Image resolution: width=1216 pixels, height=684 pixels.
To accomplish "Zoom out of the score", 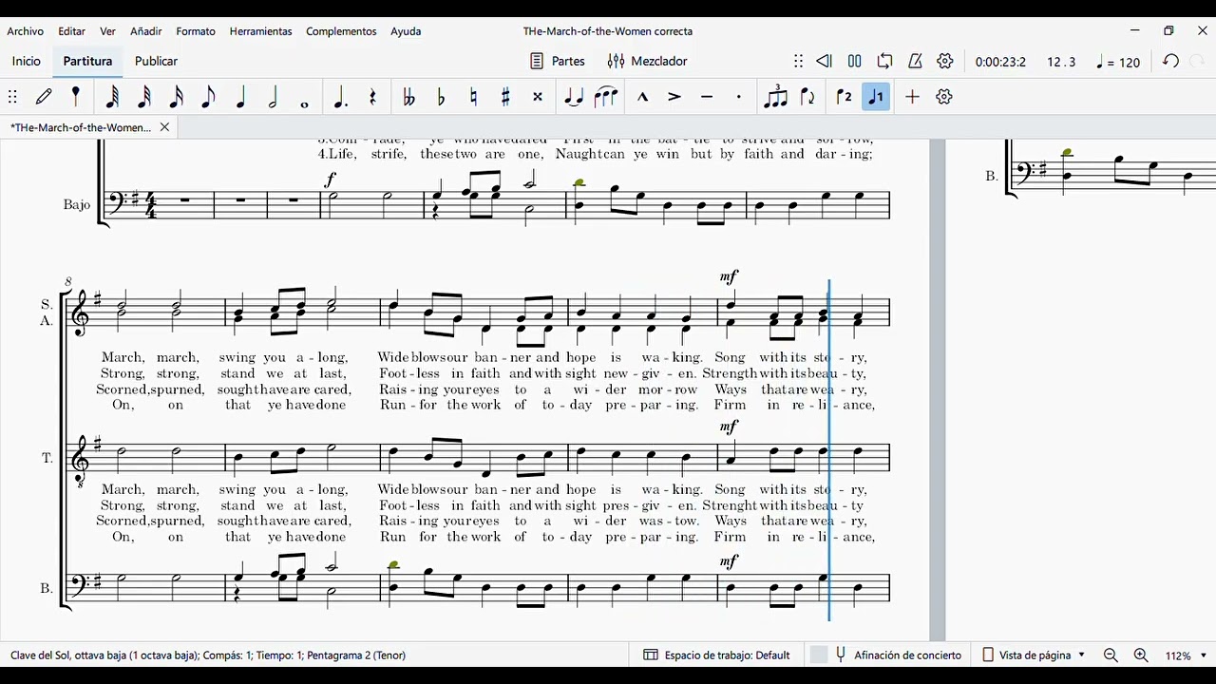I will click(x=1111, y=655).
